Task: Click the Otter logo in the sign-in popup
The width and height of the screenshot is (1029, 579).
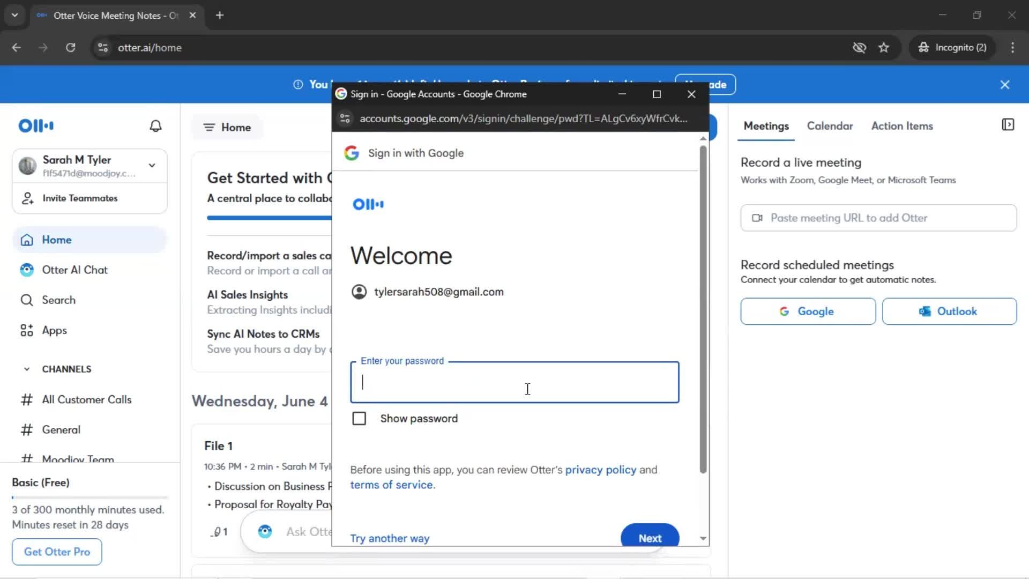Action: pos(368,204)
